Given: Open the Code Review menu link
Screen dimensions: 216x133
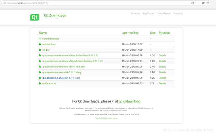Looking at the screenshot, I should click(164, 13).
